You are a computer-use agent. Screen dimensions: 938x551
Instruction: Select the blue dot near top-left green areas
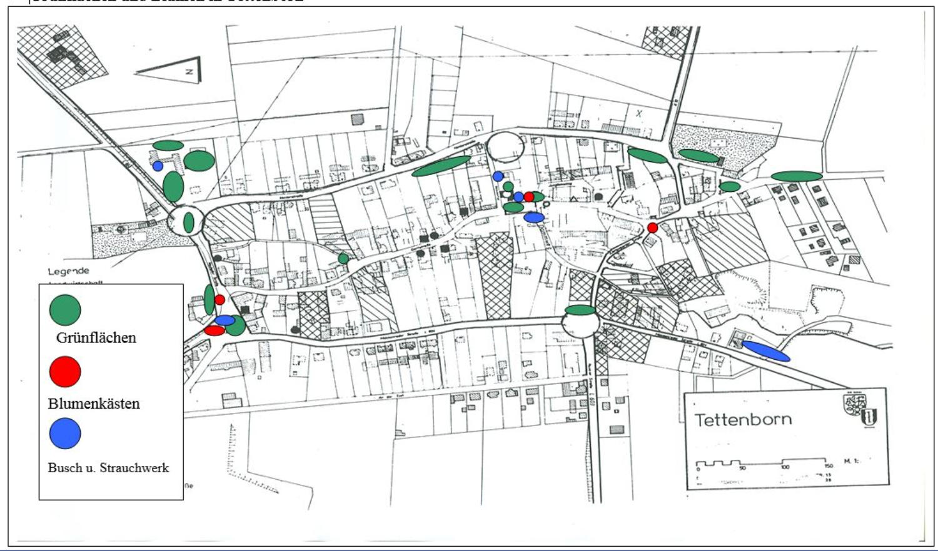click(x=158, y=166)
